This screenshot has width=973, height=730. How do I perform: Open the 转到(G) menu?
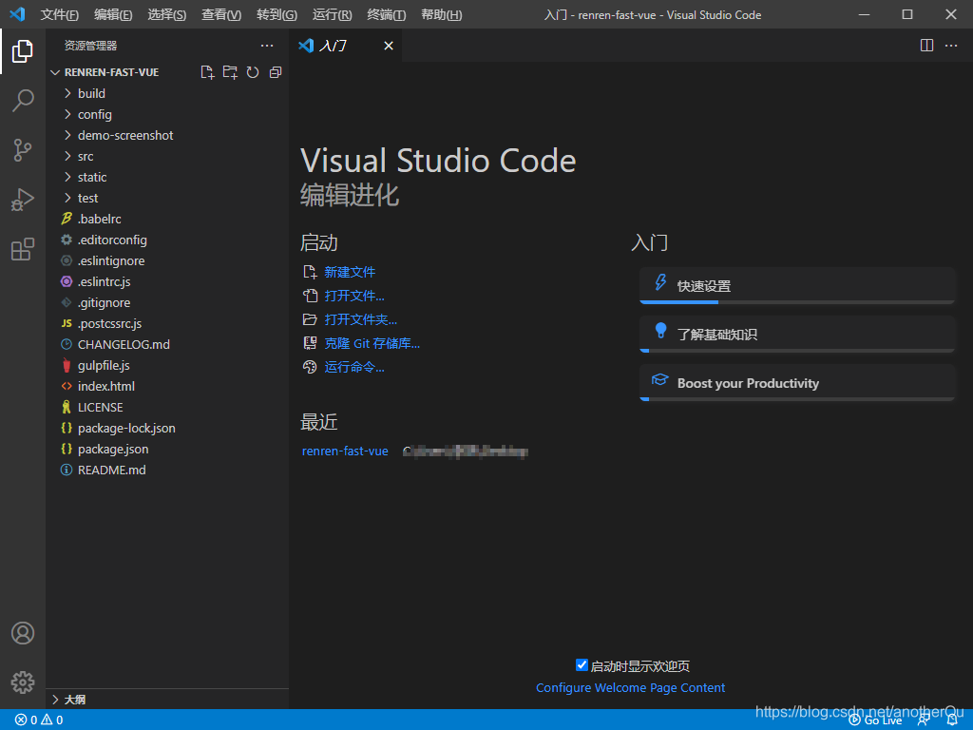(277, 14)
